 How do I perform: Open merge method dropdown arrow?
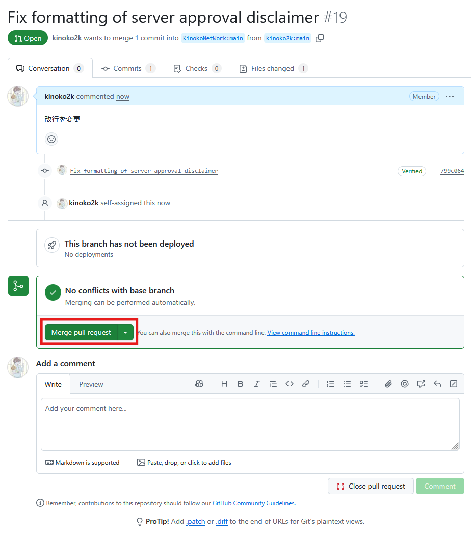pyautogui.click(x=125, y=333)
